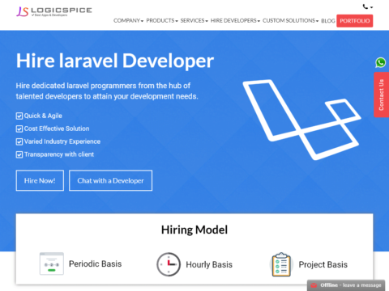Click the Hire laravel Developer heading
Screen dimensions: 389x291
coord(115,61)
